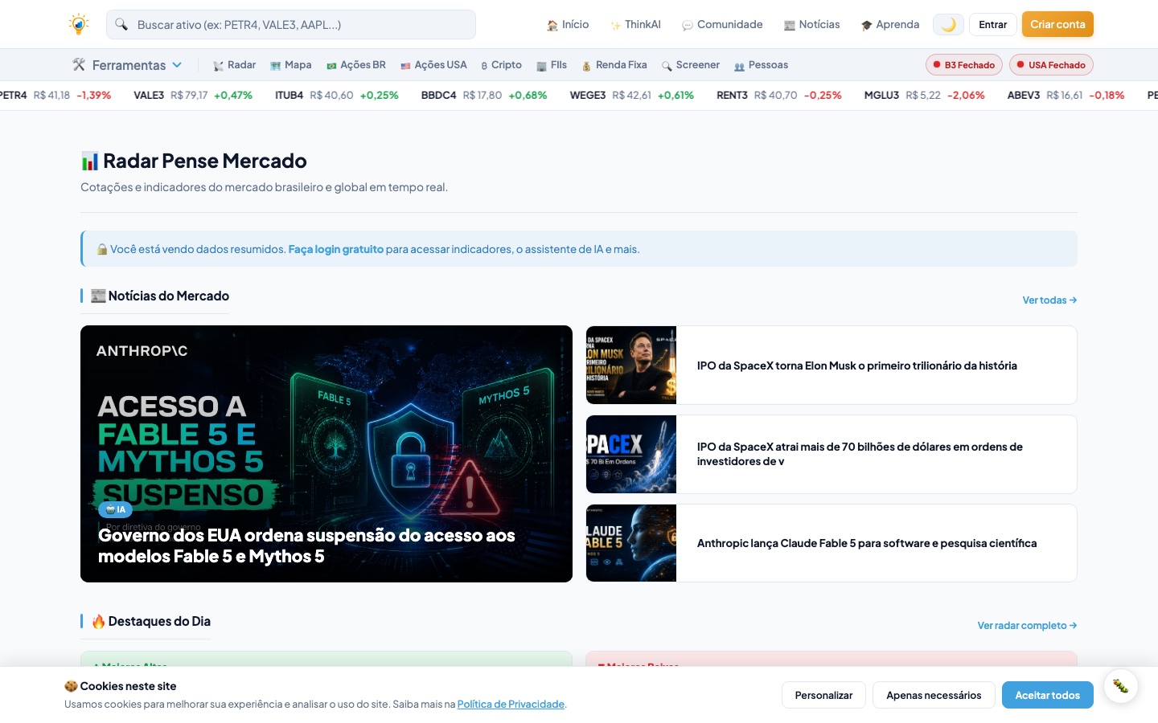
Task: Click the MGLU3 ticker quote
Action: 925,95
